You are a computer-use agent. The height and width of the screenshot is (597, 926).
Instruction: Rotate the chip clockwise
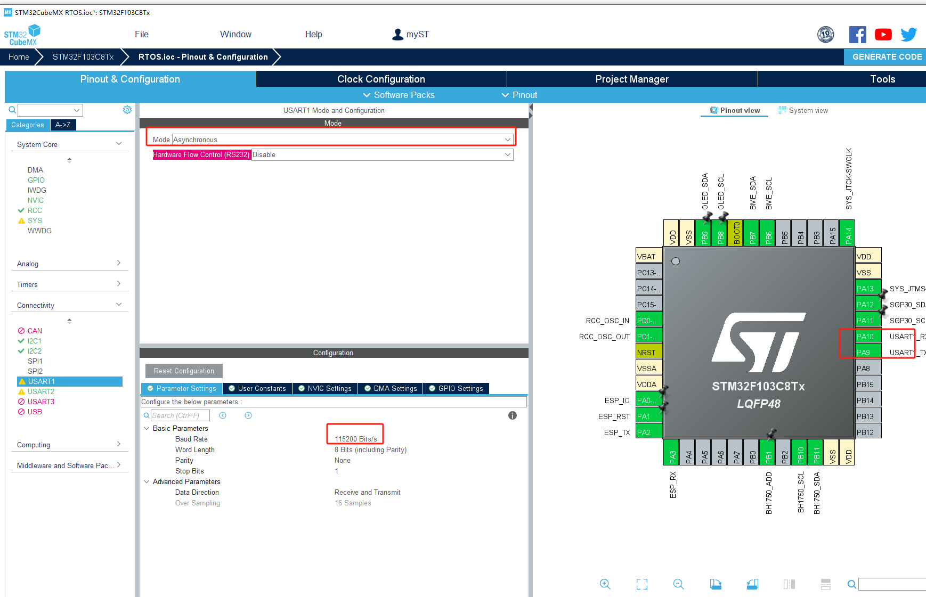point(716,584)
